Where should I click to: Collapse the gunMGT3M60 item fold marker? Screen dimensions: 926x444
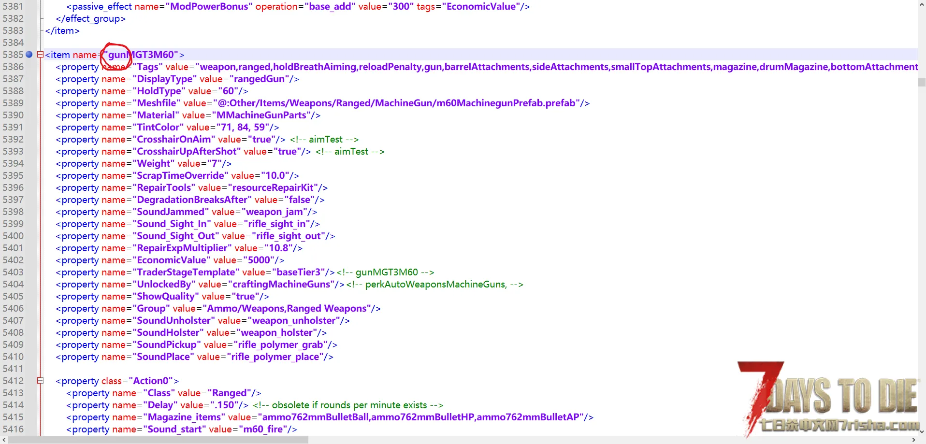[x=41, y=55]
